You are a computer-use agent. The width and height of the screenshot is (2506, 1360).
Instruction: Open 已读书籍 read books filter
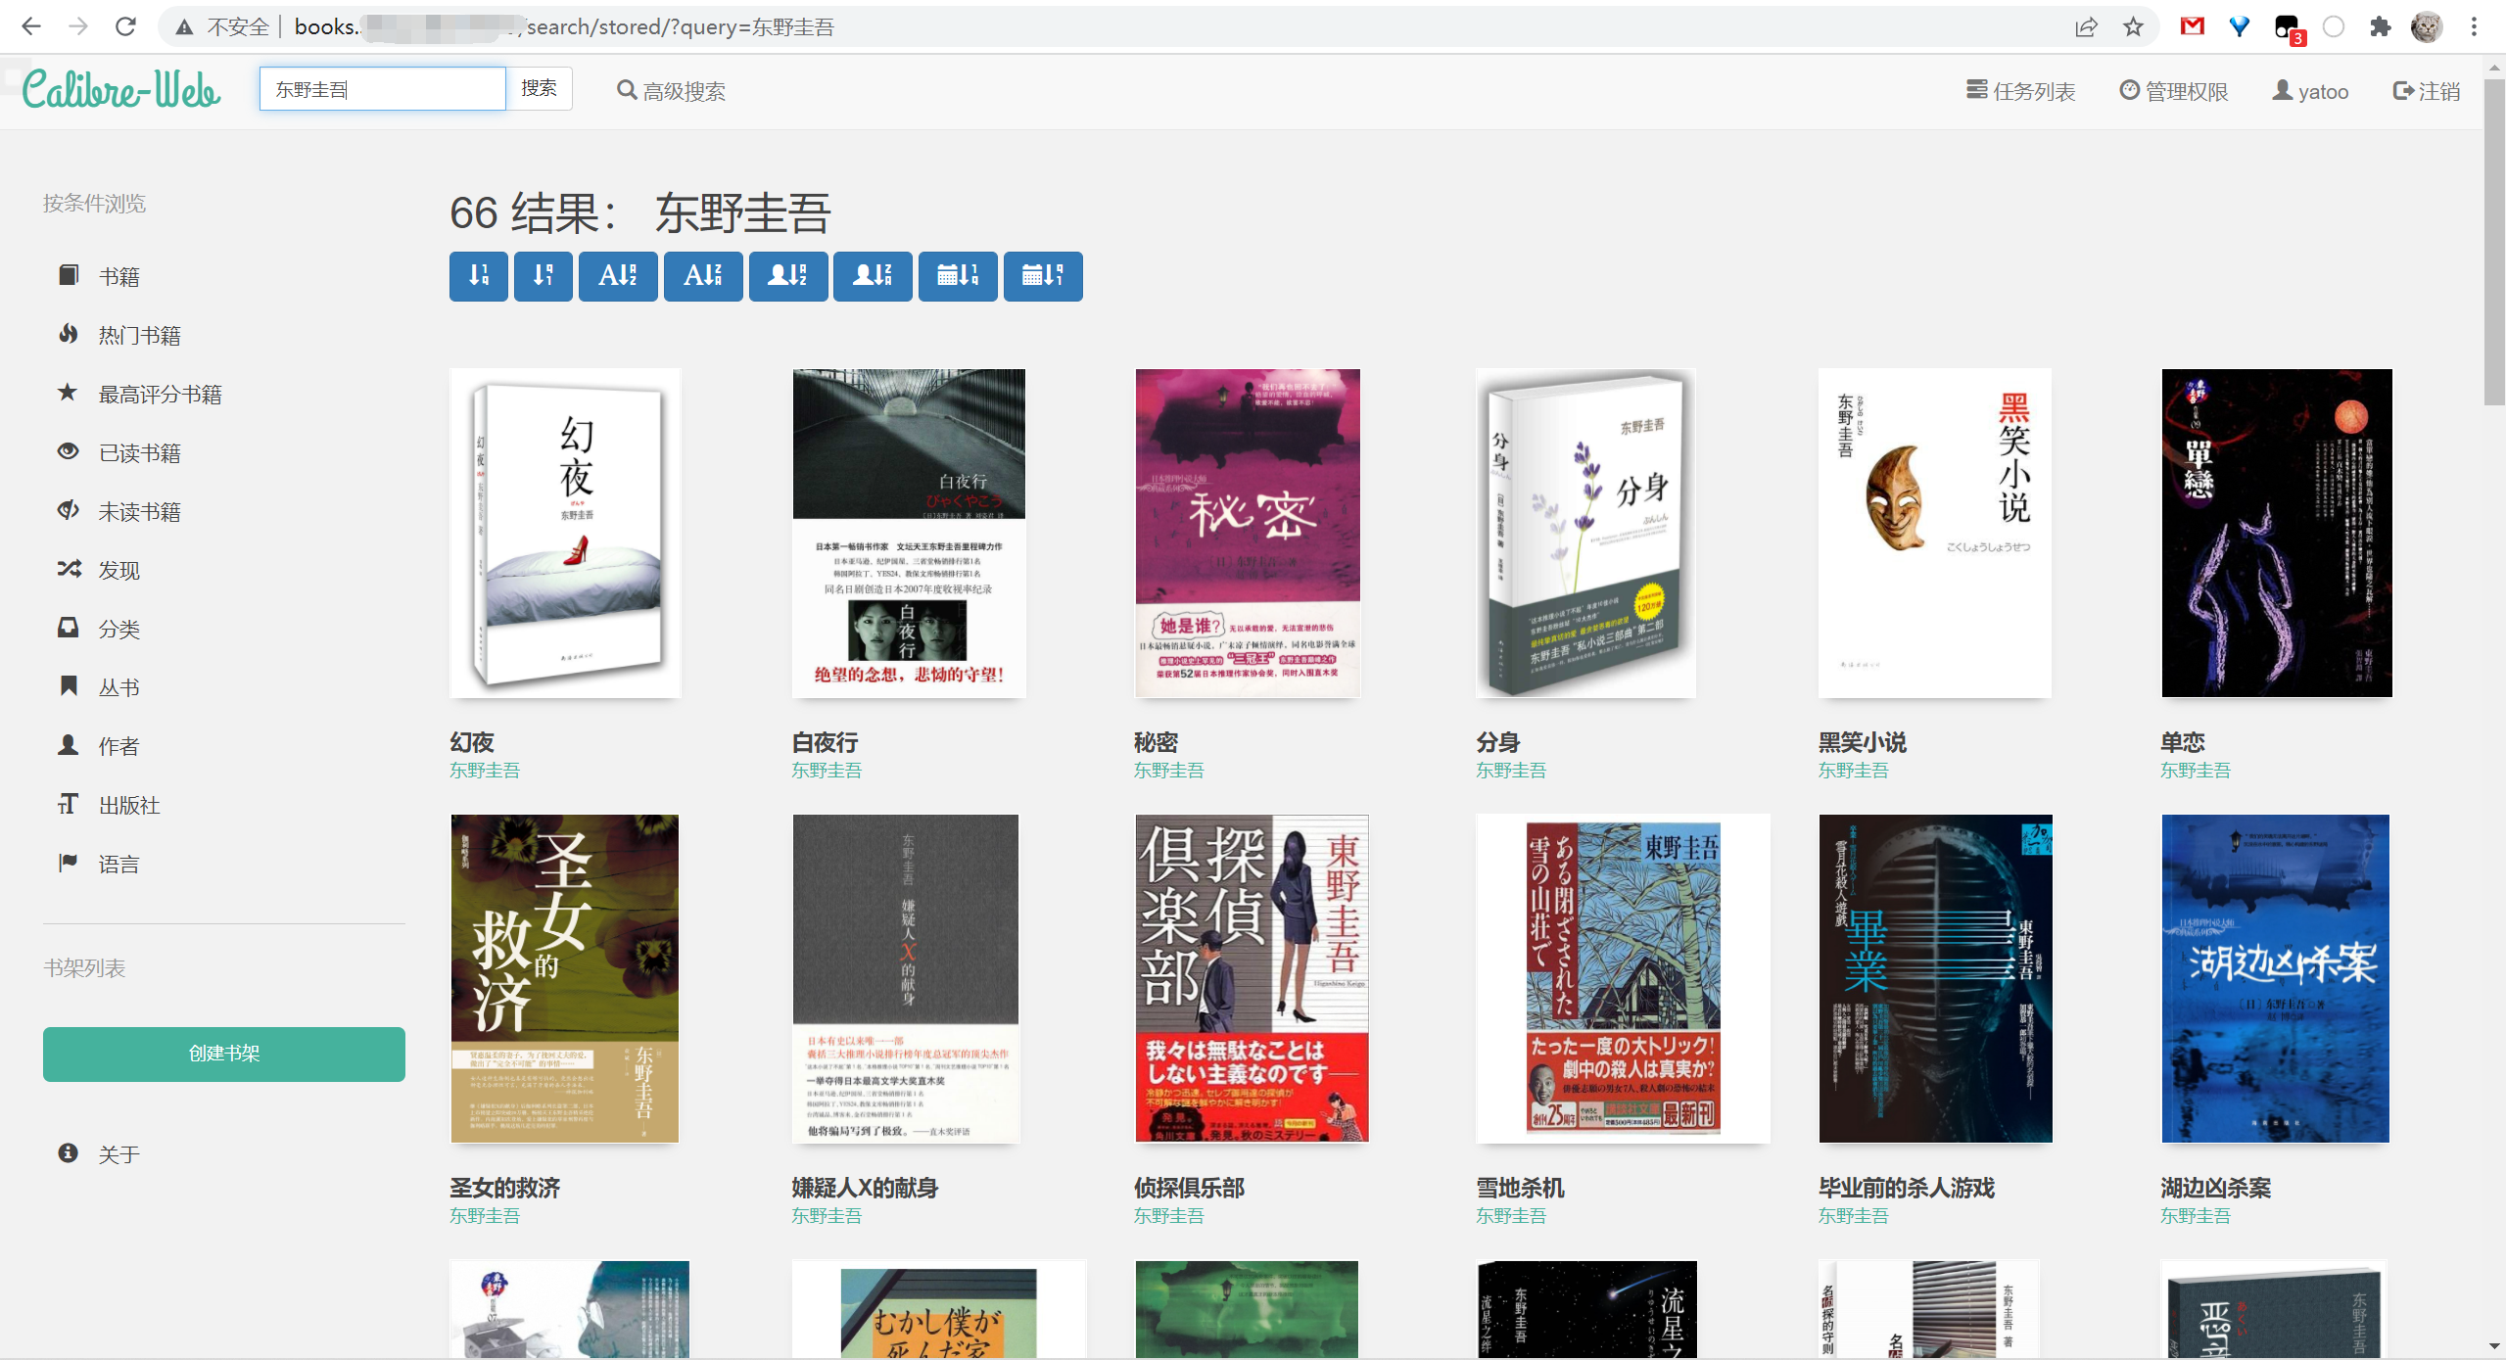tap(139, 453)
